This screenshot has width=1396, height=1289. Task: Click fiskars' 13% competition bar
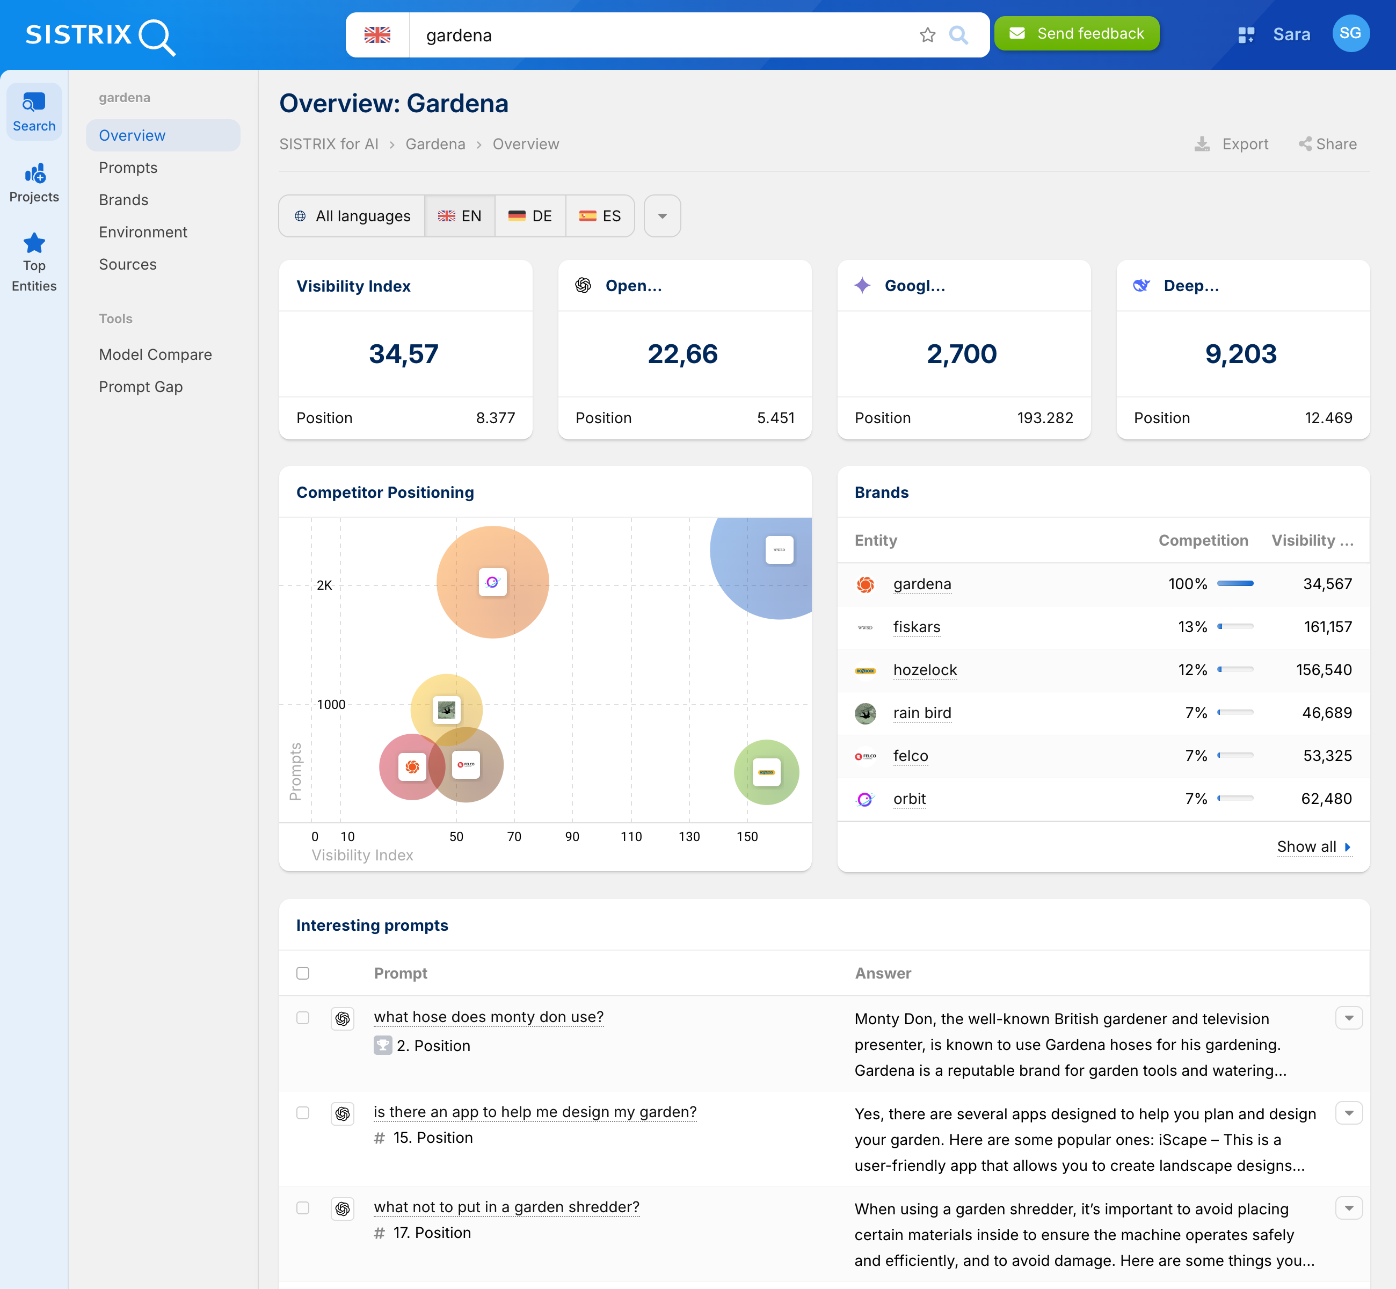tap(1235, 626)
